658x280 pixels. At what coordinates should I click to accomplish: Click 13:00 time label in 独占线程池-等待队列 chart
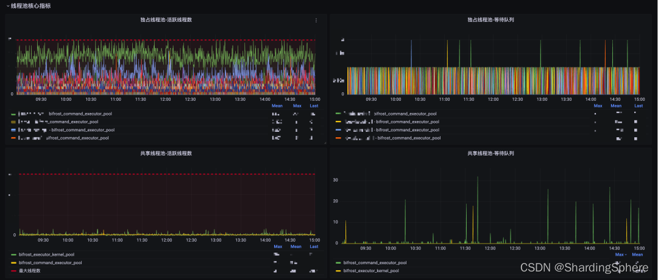(x=542, y=100)
